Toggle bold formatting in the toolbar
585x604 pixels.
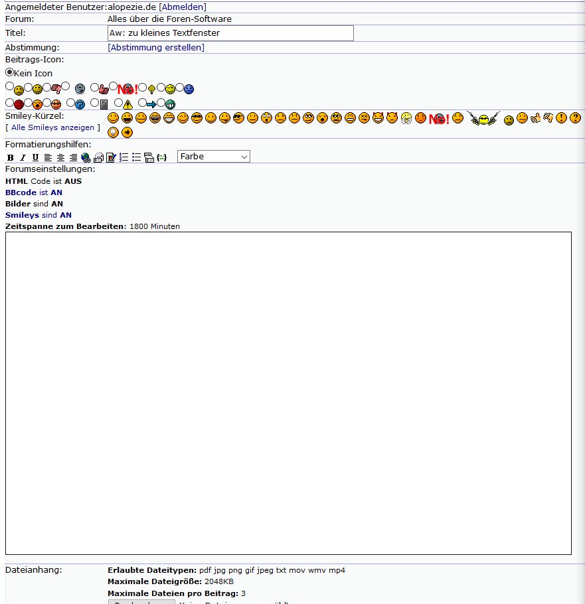click(10, 157)
